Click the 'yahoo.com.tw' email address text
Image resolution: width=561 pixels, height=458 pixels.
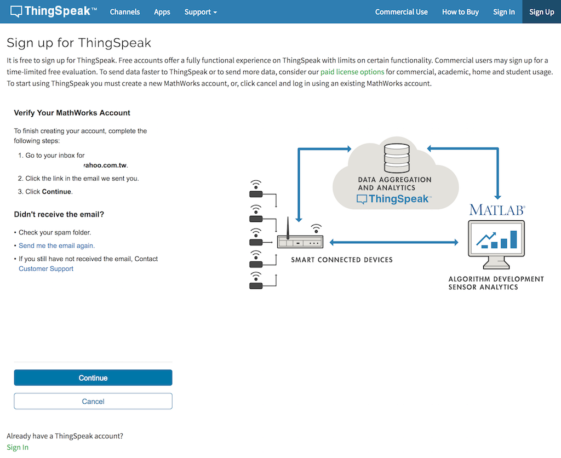point(106,165)
